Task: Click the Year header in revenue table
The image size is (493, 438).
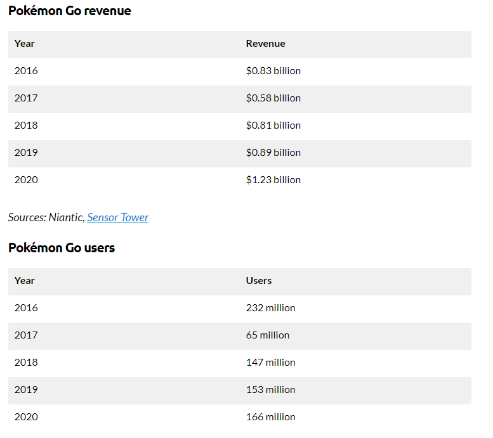Action: click(25, 44)
